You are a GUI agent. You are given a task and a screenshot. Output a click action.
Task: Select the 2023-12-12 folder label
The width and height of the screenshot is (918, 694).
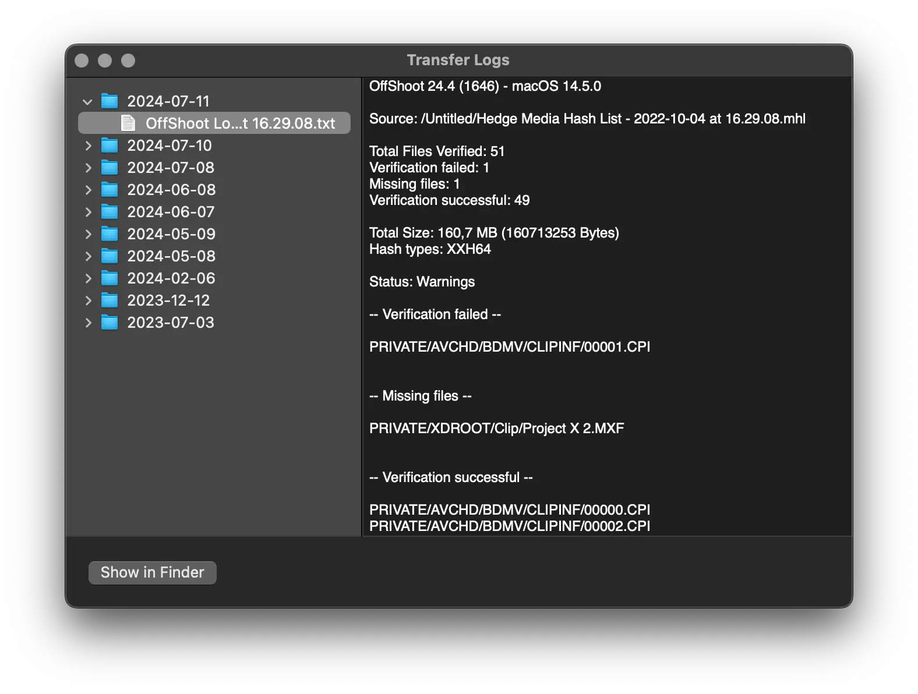(168, 300)
